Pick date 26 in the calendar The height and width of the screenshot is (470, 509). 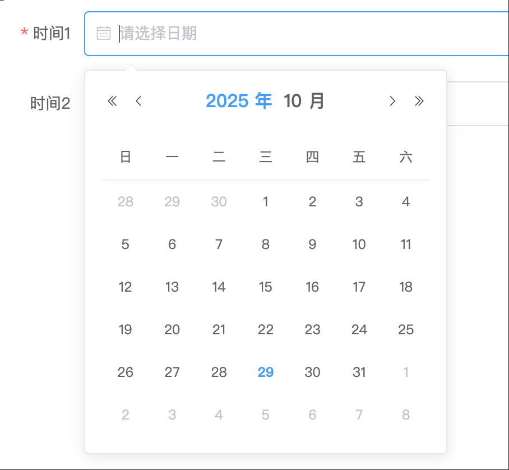click(126, 372)
